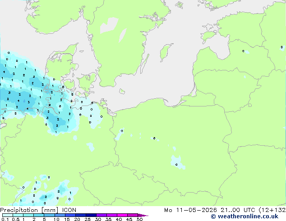Image resolution: width=286 pixels, height=221 pixels.
Task: Select the 5–10 mm legend swatch
Action: point(49,215)
